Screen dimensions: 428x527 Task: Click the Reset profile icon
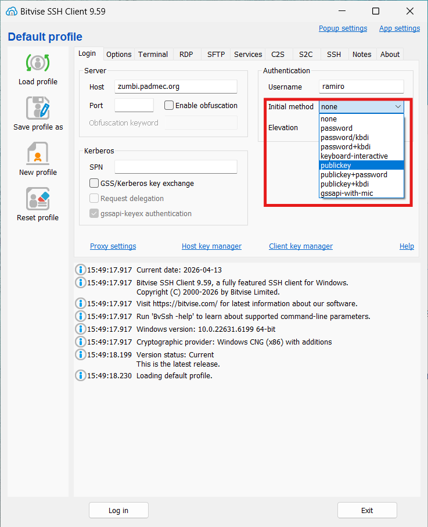[38, 199]
